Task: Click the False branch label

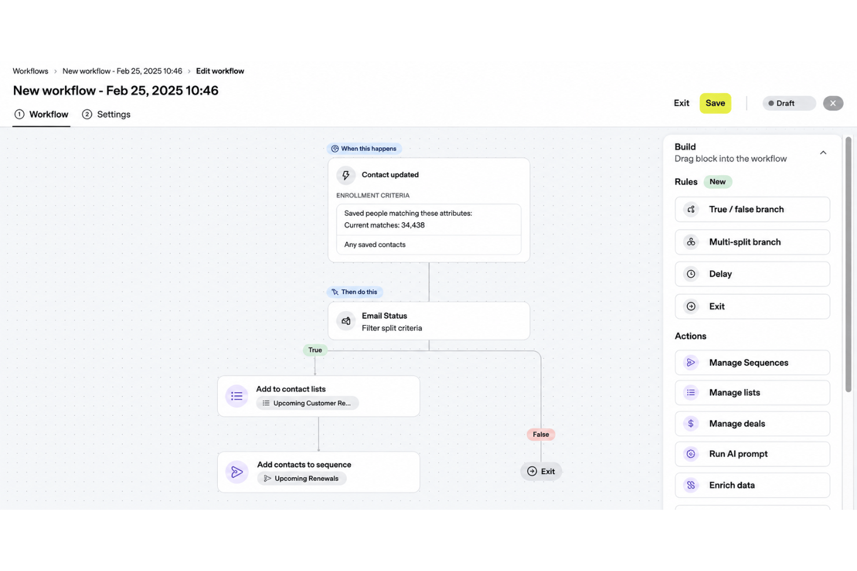Action: tap(541, 434)
